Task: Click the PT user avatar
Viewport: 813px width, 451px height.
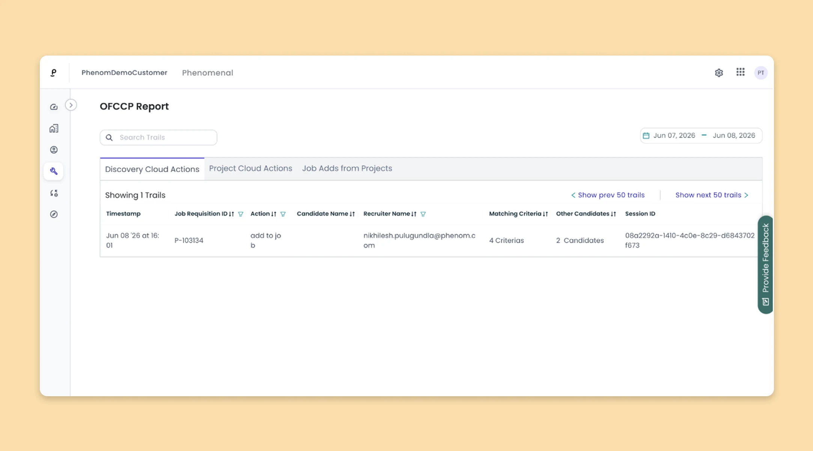Action: pos(761,73)
